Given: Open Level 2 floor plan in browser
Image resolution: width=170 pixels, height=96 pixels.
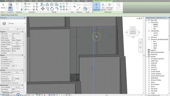Looking at the screenshot, I should (x=155, y=27).
